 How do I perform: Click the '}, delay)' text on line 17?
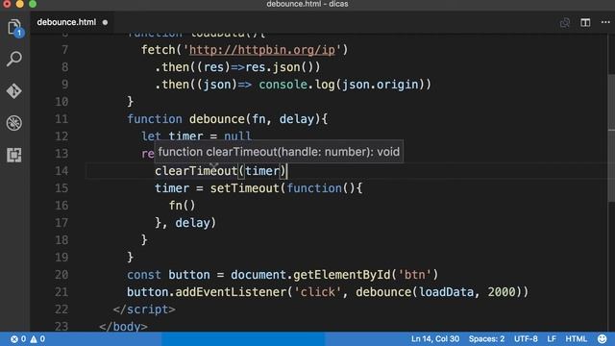tap(185, 223)
